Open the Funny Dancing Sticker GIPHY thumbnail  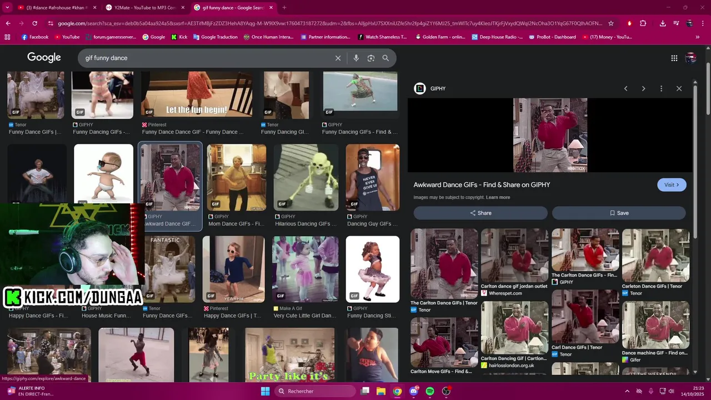pyautogui.click(x=373, y=269)
